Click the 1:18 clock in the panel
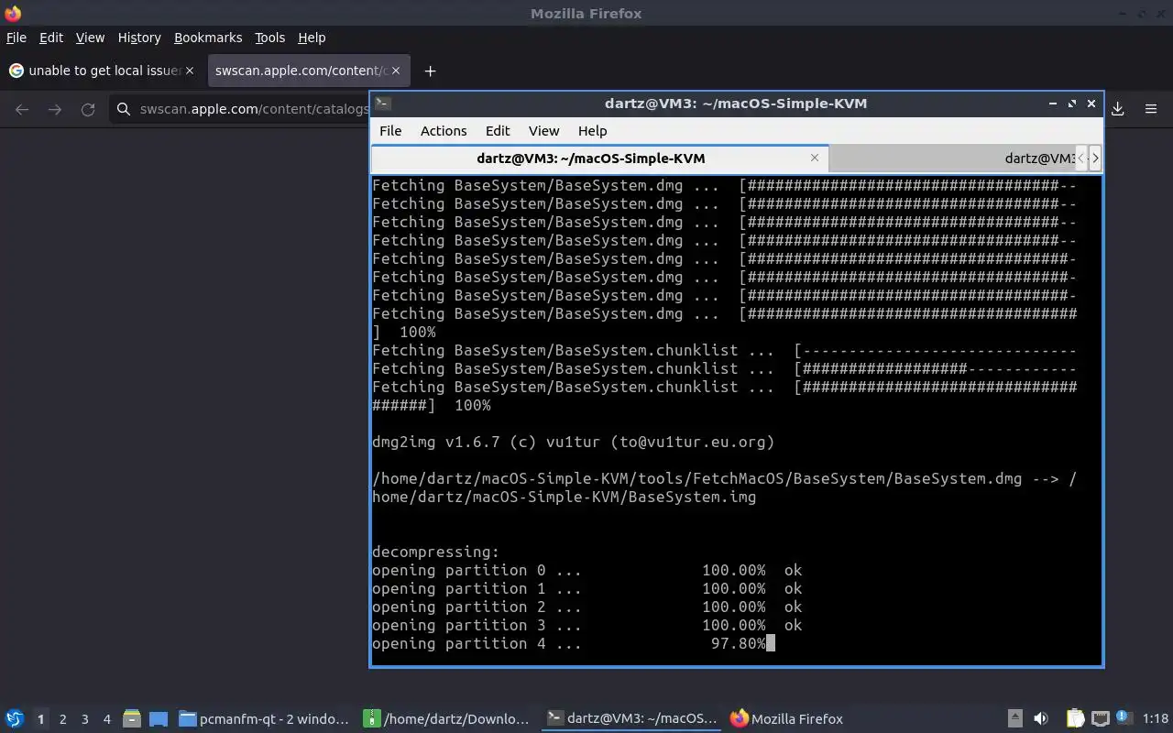The width and height of the screenshot is (1173, 733). point(1156,719)
